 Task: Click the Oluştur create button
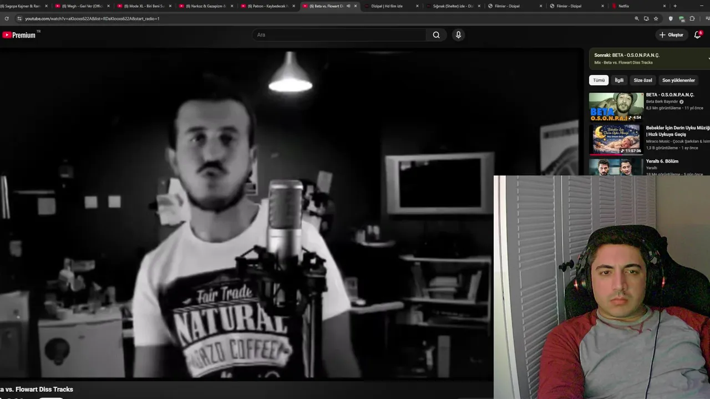click(671, 35)
